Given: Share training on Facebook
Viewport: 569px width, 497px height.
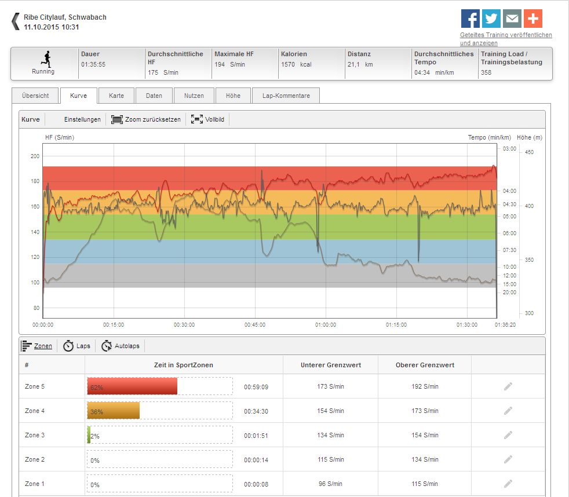Looking at the screenshot, I should tap(470, 19).
